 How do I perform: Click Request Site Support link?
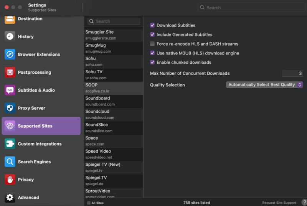click(279, 203)
